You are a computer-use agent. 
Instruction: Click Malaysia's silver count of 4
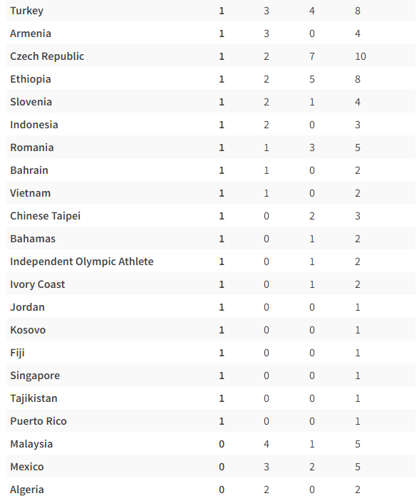[267, 444]
